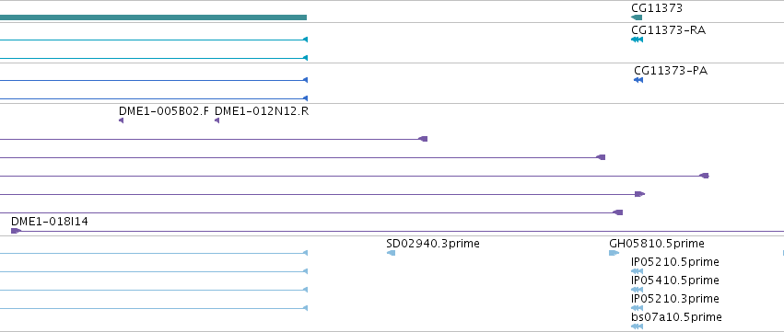Screen dimensions: 784x332
Task: Open the CG11373 gene label
Action: click(x=657, y=8)
